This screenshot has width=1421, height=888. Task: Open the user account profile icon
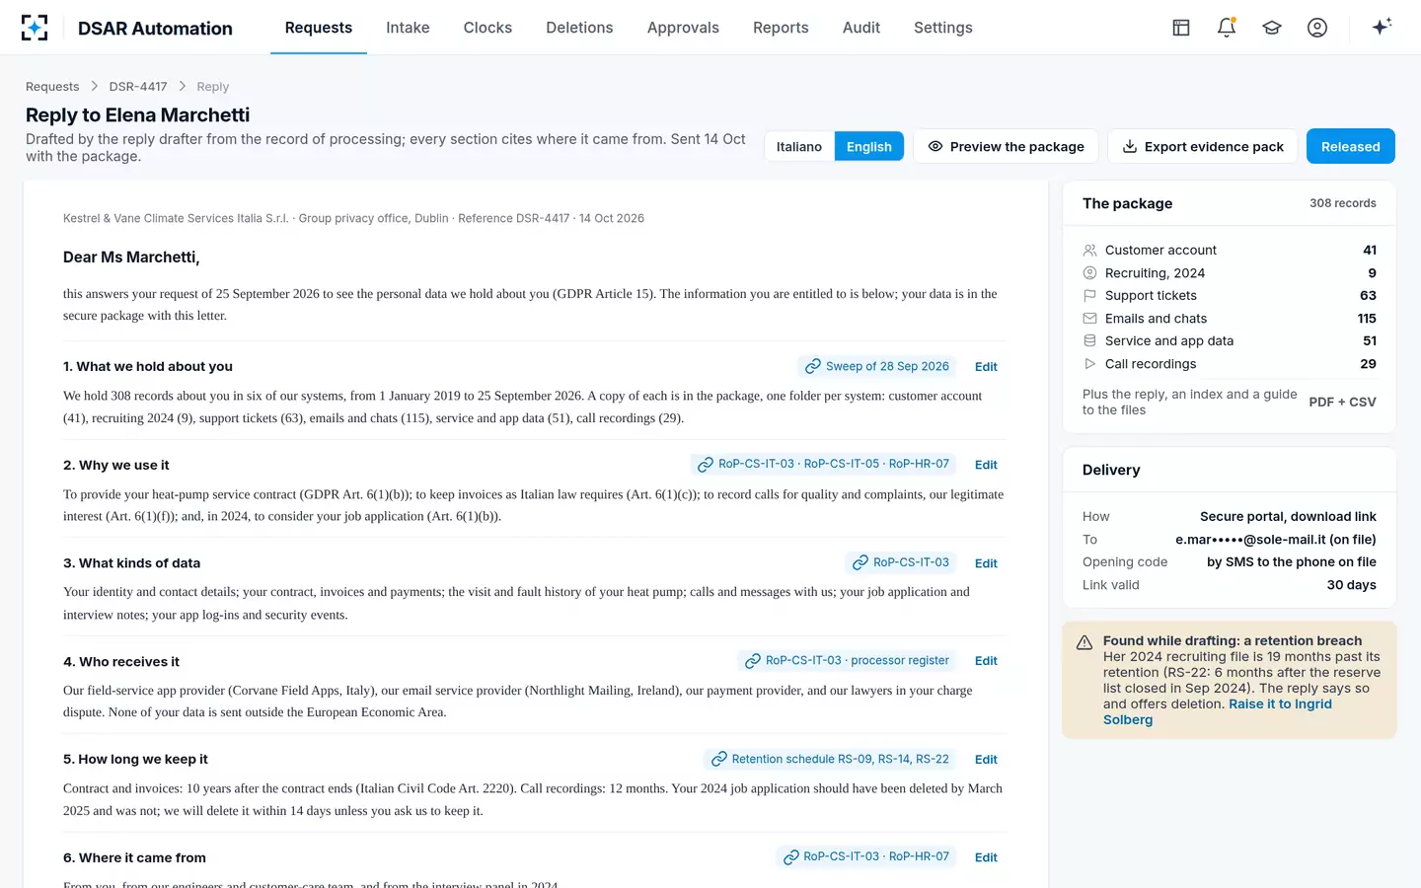tap(1317, 28)
